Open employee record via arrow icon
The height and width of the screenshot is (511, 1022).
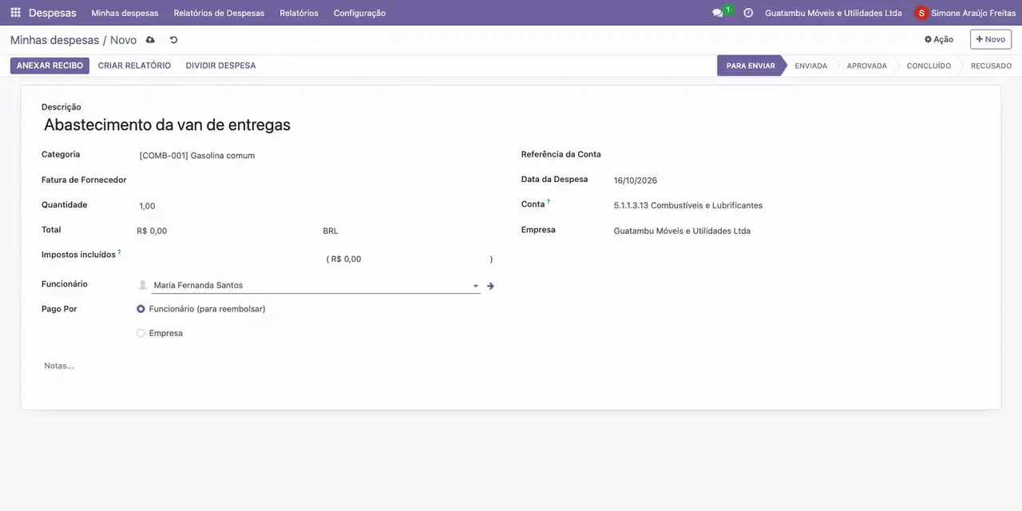490,286
